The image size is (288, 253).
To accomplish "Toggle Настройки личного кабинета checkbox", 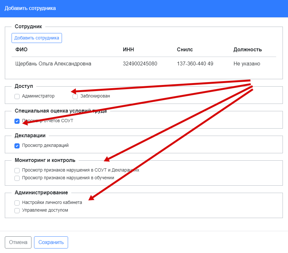I will pyautogui.click(x=17, y=203).
